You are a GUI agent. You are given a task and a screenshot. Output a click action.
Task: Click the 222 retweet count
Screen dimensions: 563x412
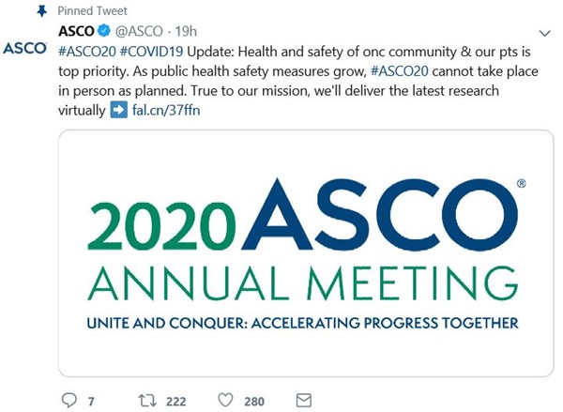tap(176, 402)
